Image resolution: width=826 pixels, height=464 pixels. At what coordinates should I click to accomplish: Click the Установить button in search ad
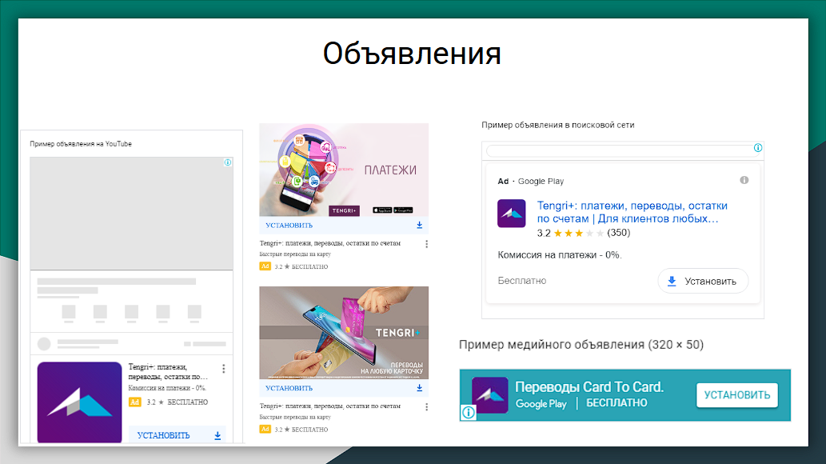(703, 281)
